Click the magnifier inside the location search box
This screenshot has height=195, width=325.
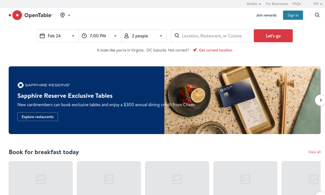pyautogui.click(x=177, y=36)
